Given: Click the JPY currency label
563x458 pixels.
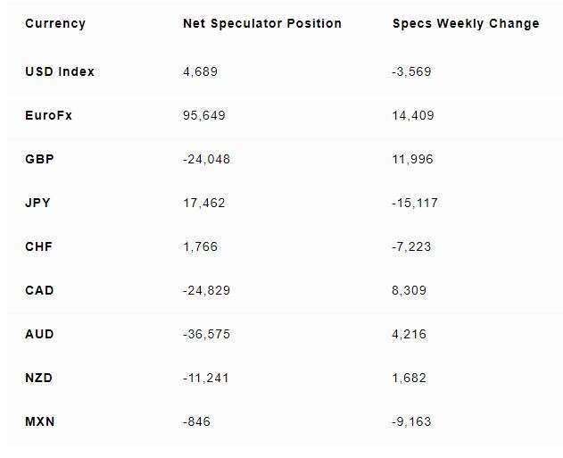Looking at the screenshot, I should coord(37,203).
